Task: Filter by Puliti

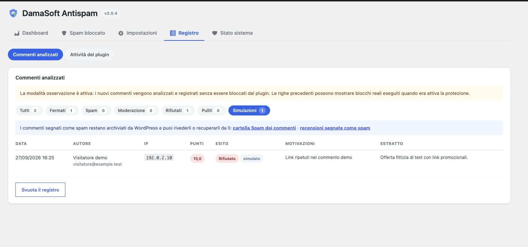Action: 212,111
